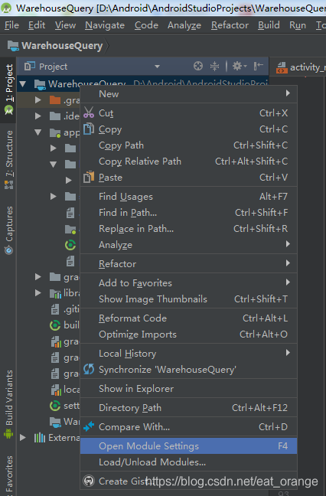326x496 pixels.
Task: Toggle the 7: Structure tool window tab
Action: tap(8, 159)
